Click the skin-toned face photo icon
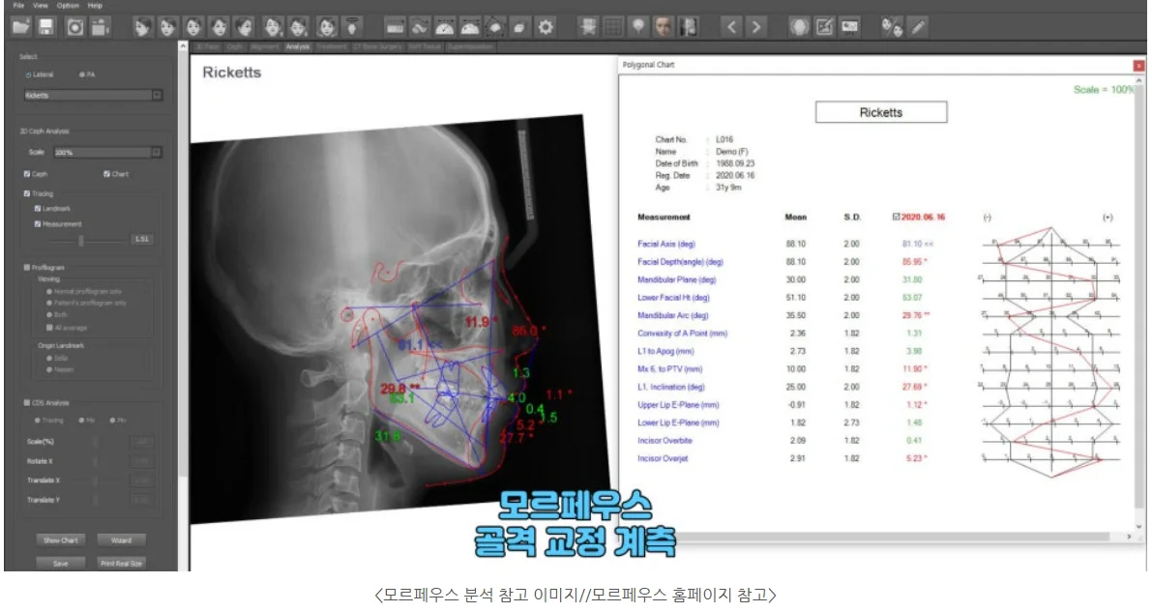The width and height of the screenshot is (1152, 612). (664, 28)
